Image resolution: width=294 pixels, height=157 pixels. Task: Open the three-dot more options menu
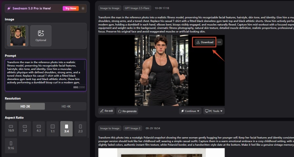219,42
